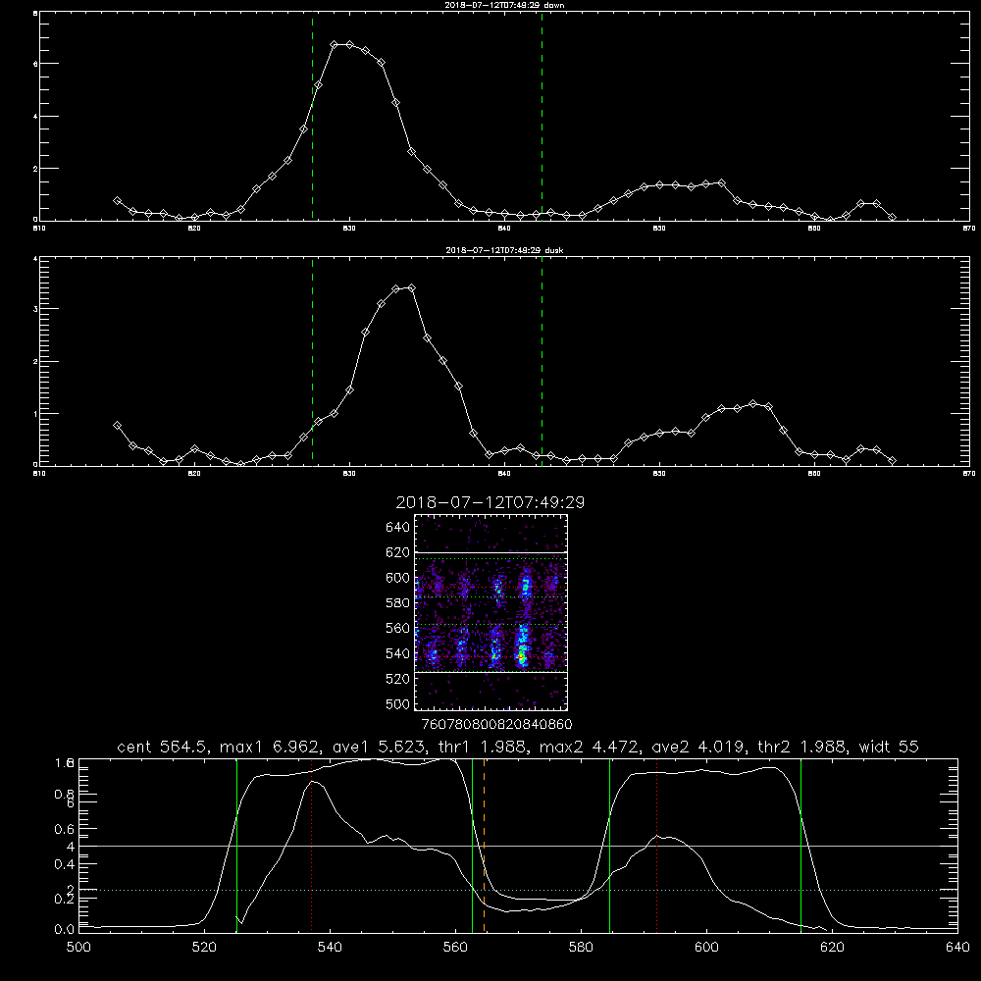Click the orange dashed center line in bottom plot
The height and width of the screenshot is (981, 981).
[x=485, y=846]
